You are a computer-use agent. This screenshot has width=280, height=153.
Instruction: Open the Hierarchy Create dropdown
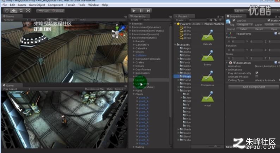coord(135,20)
